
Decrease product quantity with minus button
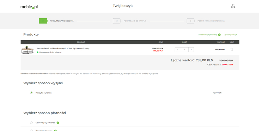tap(177, 50)
